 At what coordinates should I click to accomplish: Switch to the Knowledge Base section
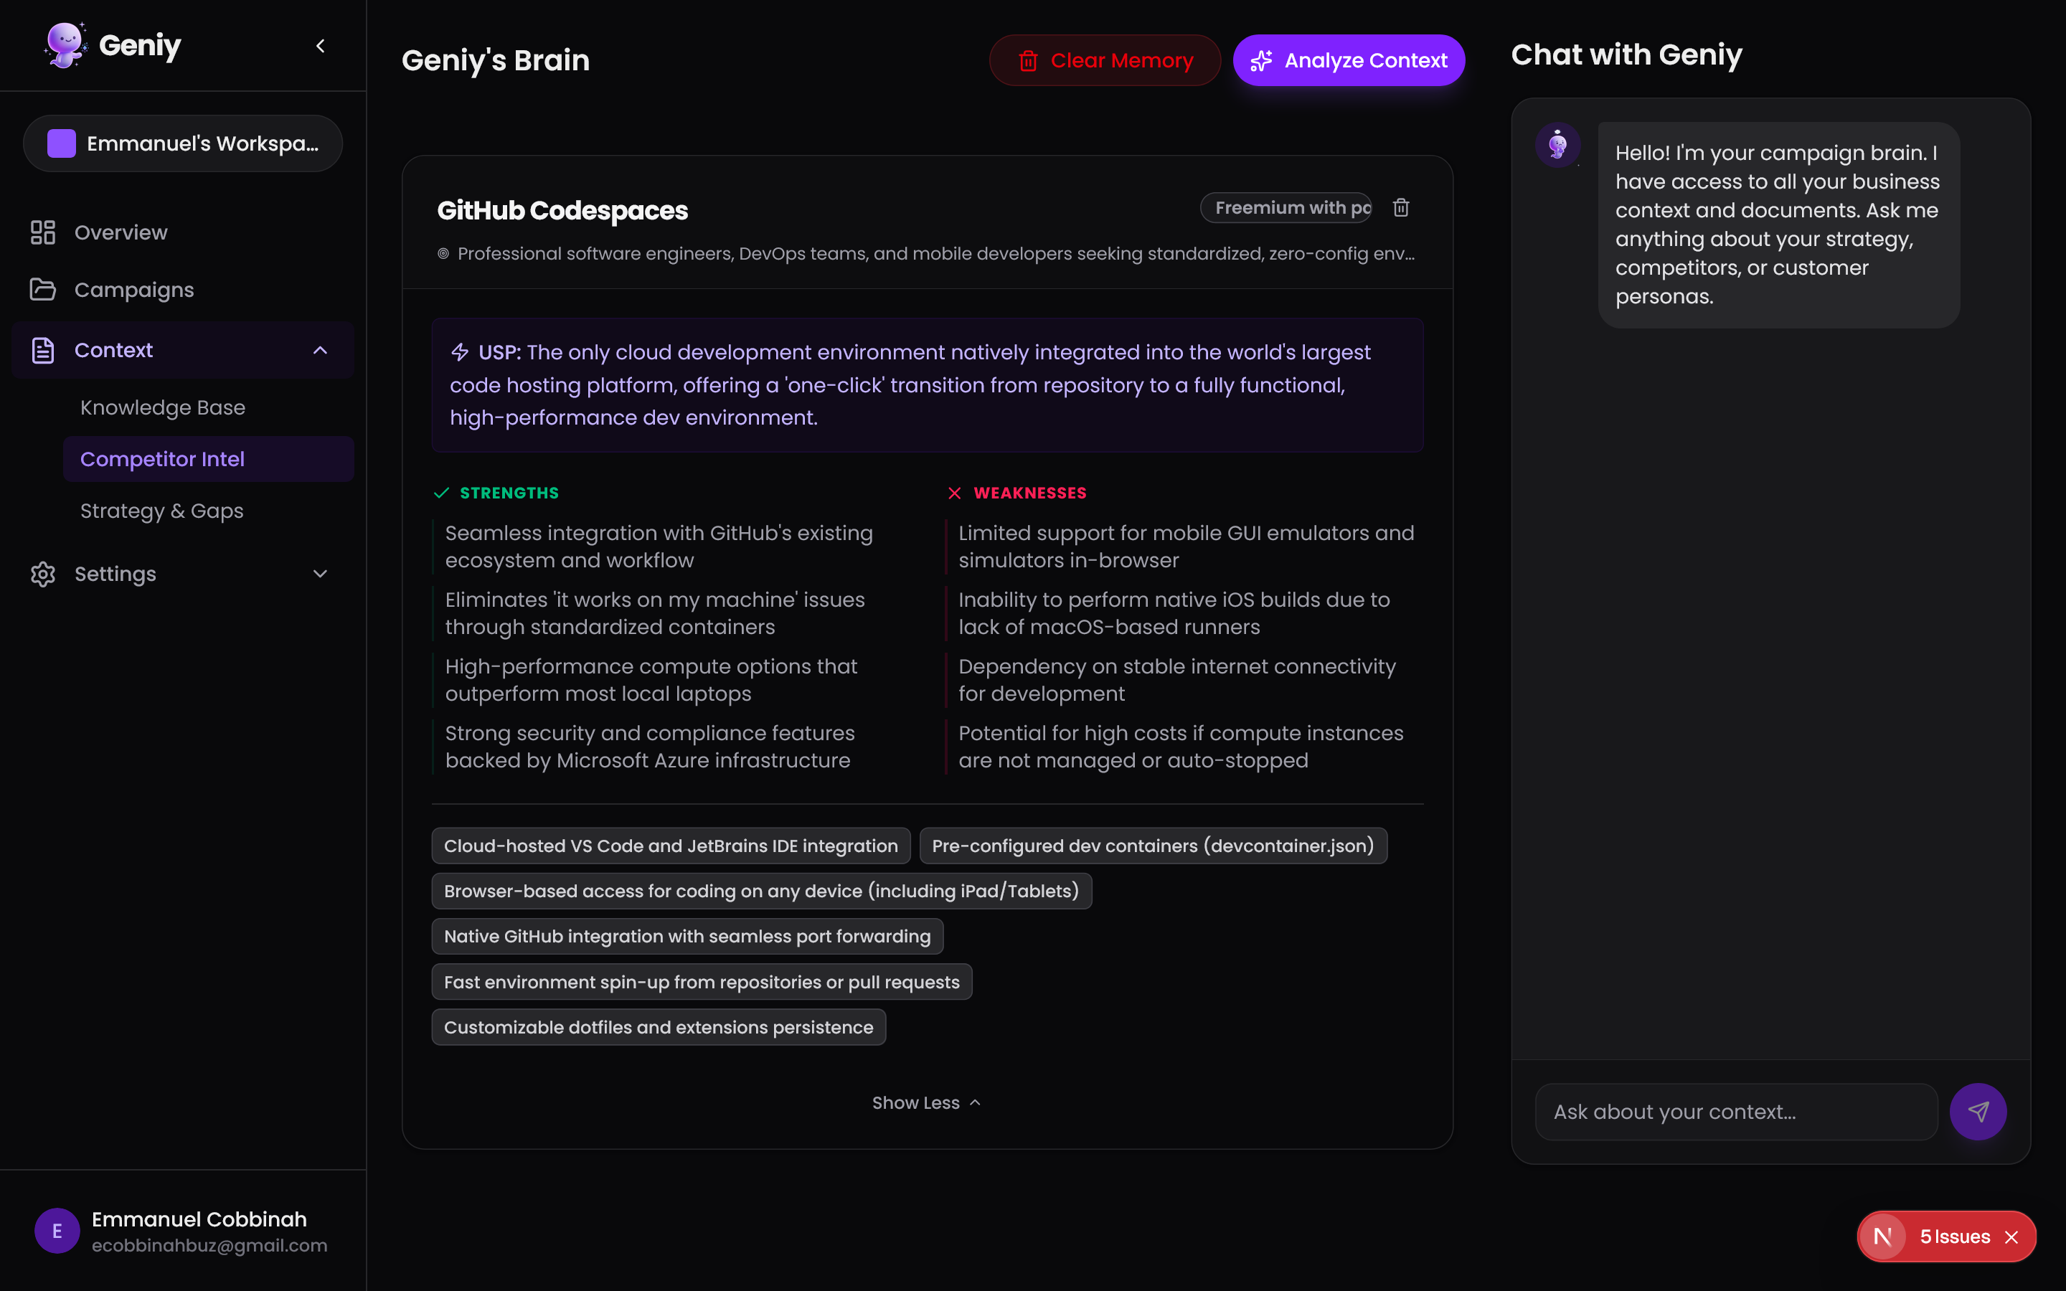click(162, 407)
